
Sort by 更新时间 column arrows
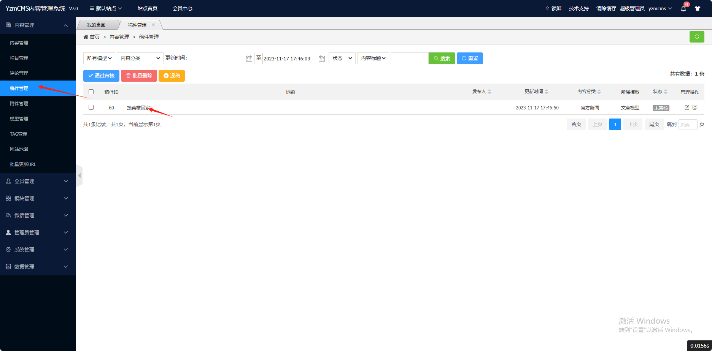(x=547, y=92)
